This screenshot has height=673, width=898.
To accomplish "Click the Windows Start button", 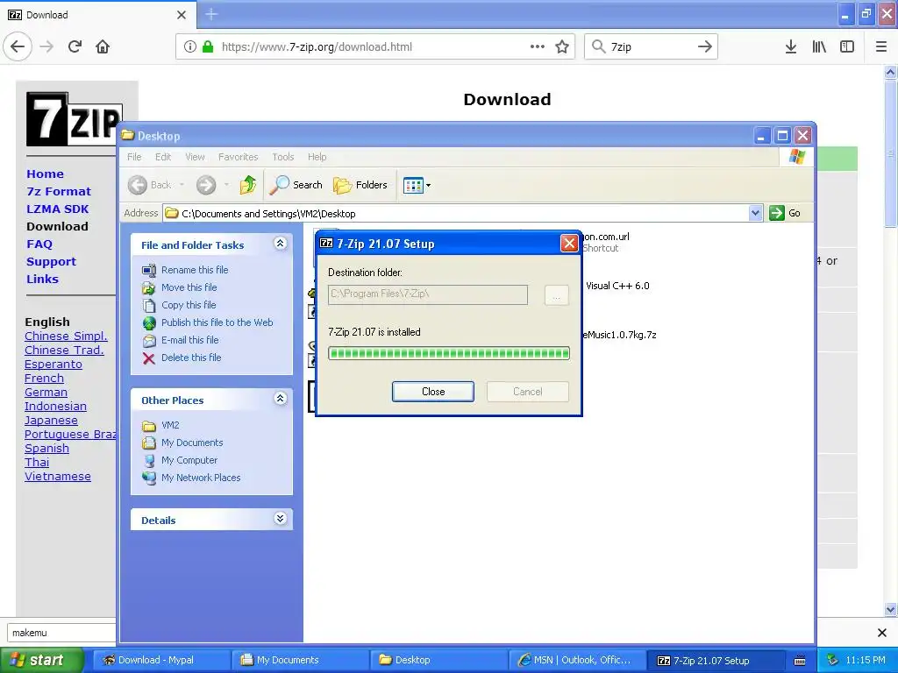I will (x=42, y=660).
